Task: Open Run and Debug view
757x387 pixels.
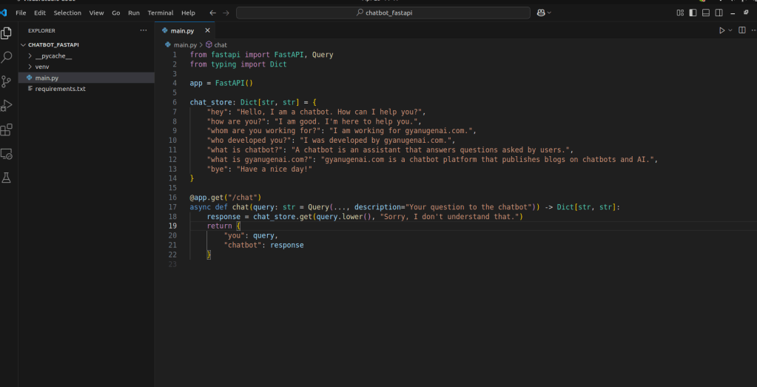Action: (x=7, y=106)
